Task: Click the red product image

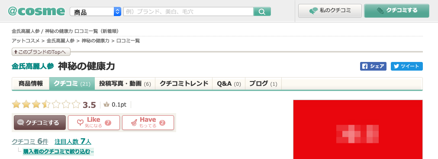Action: [358, 130]
